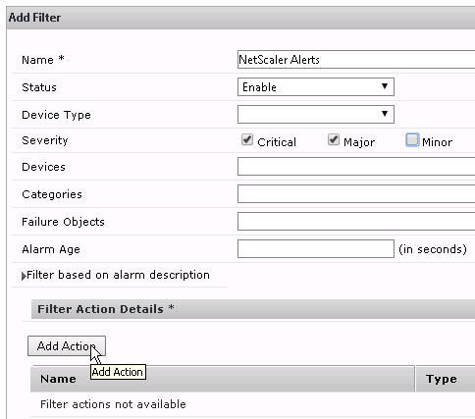
Task: Click the Add Action button
Action: (x=67, y=345)
